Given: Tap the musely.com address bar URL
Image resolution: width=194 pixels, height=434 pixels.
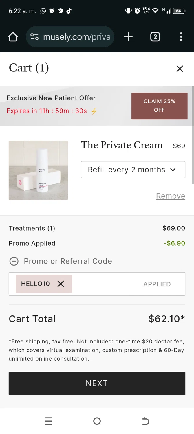Looking at the screenshot, I should click(76, 37).
